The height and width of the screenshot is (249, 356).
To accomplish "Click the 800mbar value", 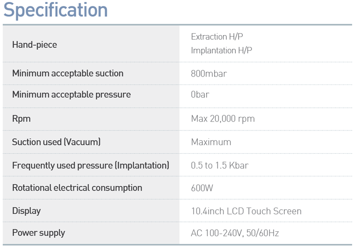I will coord(209,74).
